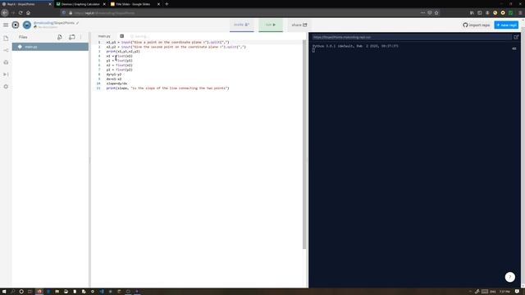Run the program with run button
The image size is (525, 295).
271,25
